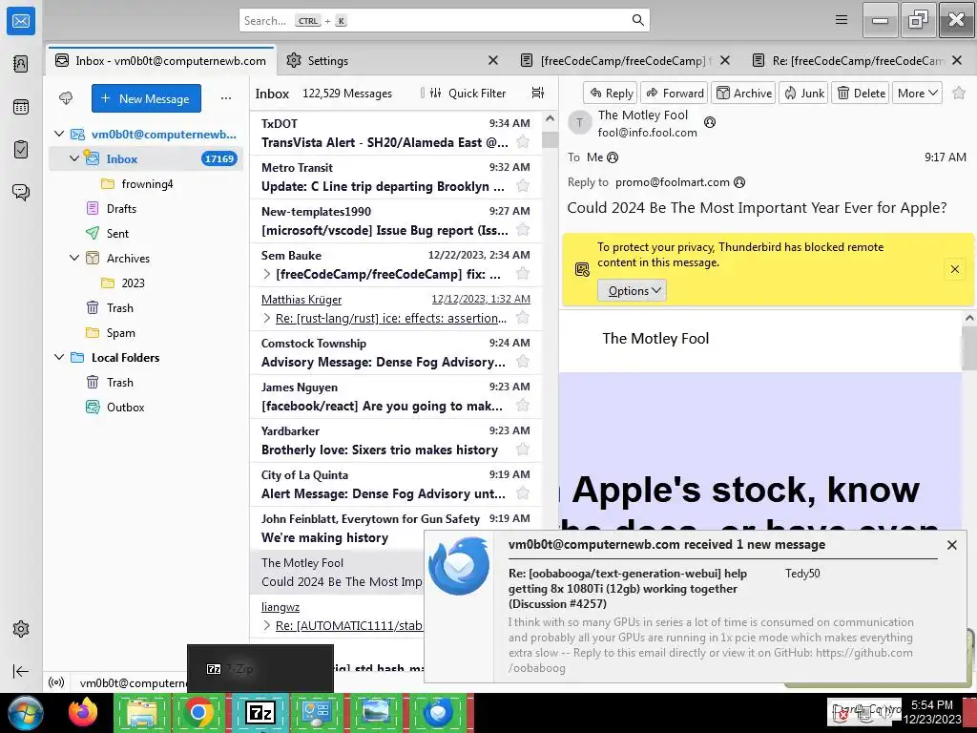
Task: Collapse the vm0b0t@computernewb account tree
Action: click(59, 134)
